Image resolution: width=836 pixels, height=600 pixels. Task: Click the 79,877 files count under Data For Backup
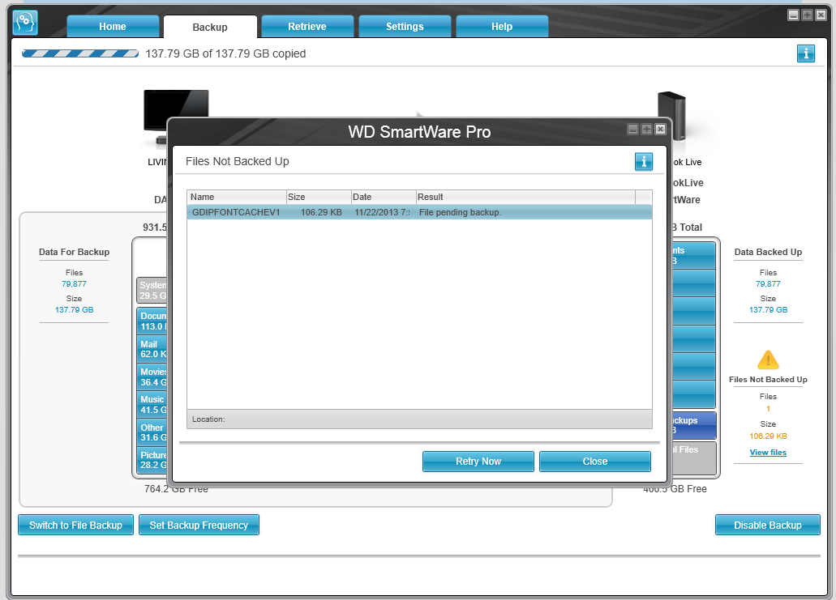point(74,284)
